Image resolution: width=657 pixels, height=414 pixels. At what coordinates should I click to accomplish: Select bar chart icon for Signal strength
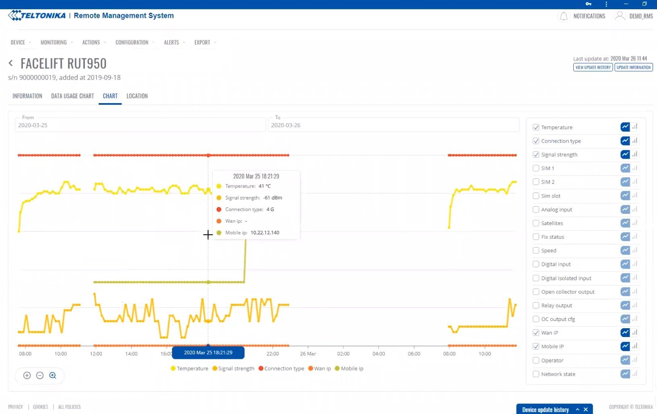coord(635,154)
